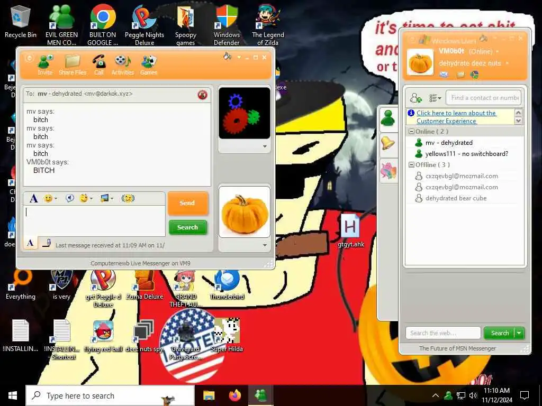Click the bell alerts tab on Messenger sidebar

(x=388, y=144)
